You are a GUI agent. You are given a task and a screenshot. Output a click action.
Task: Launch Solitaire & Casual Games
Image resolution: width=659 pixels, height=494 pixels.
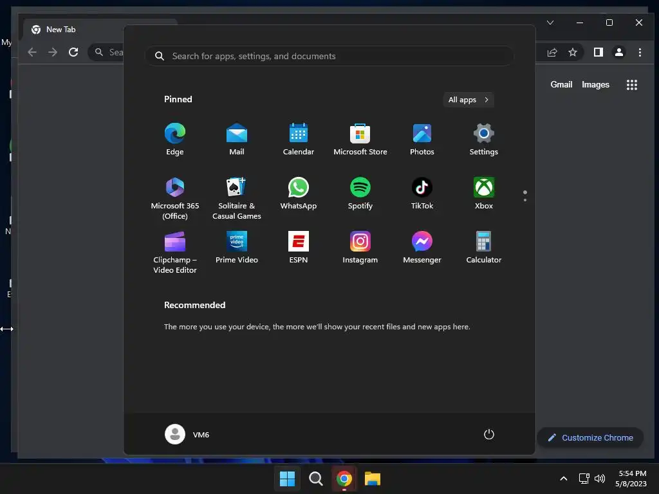click(x=237, y=199)
